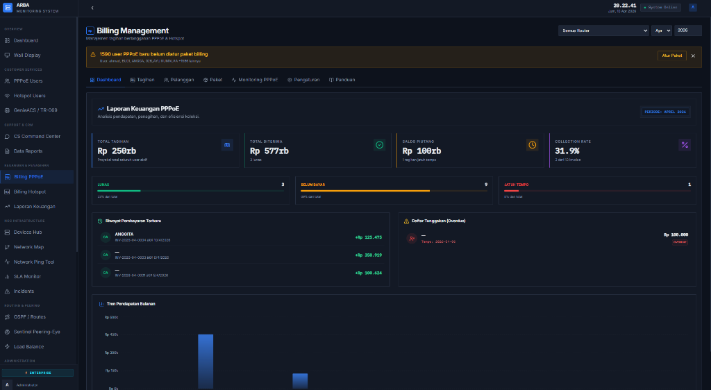Click the Hotspot Users wifi icon
Viewport: 711px width, 390px height.
[7, 96]
